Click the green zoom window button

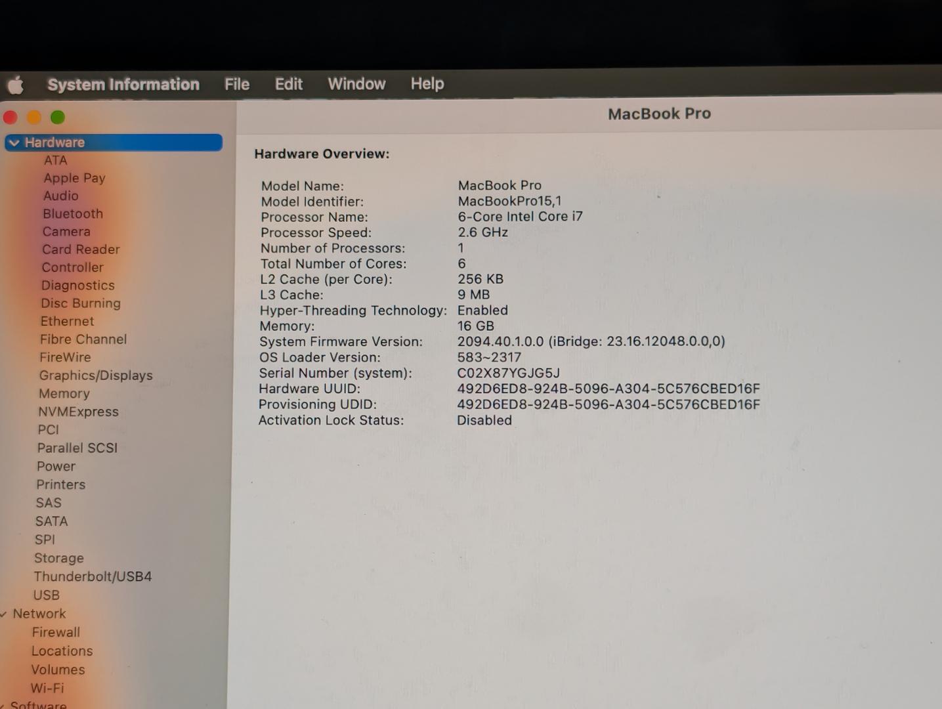[58, 118]
